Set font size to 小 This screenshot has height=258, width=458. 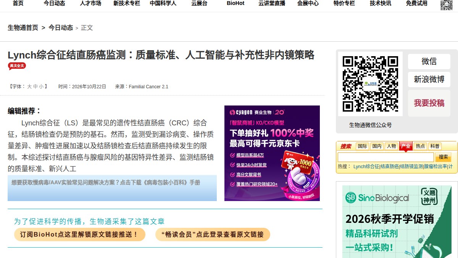[x=41, y=87]
